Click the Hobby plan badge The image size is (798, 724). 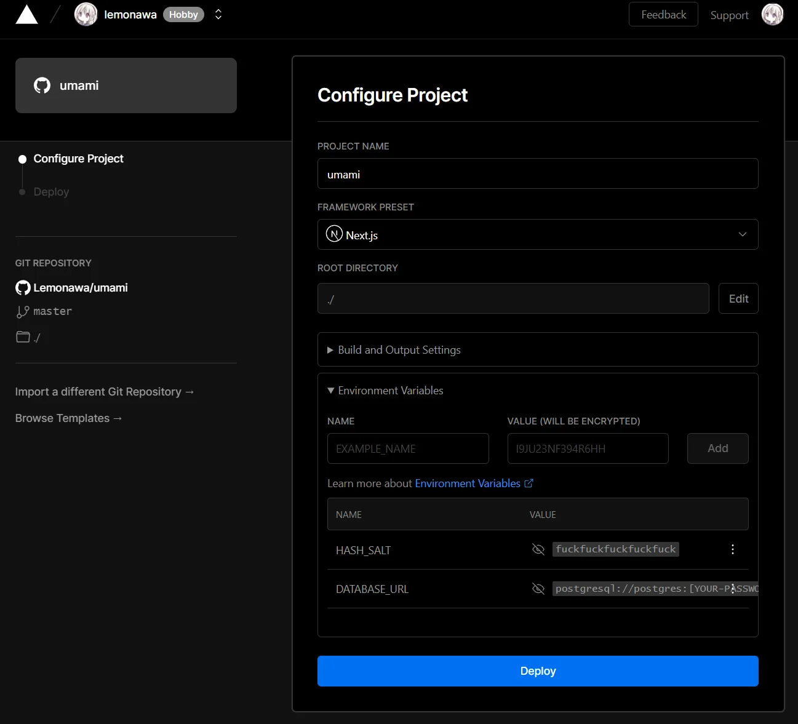click(183, 15)
